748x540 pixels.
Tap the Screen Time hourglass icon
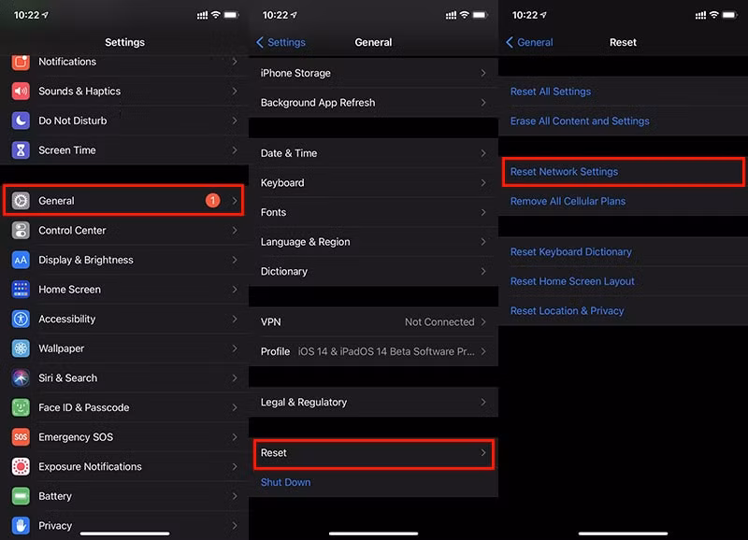point(21,150)
